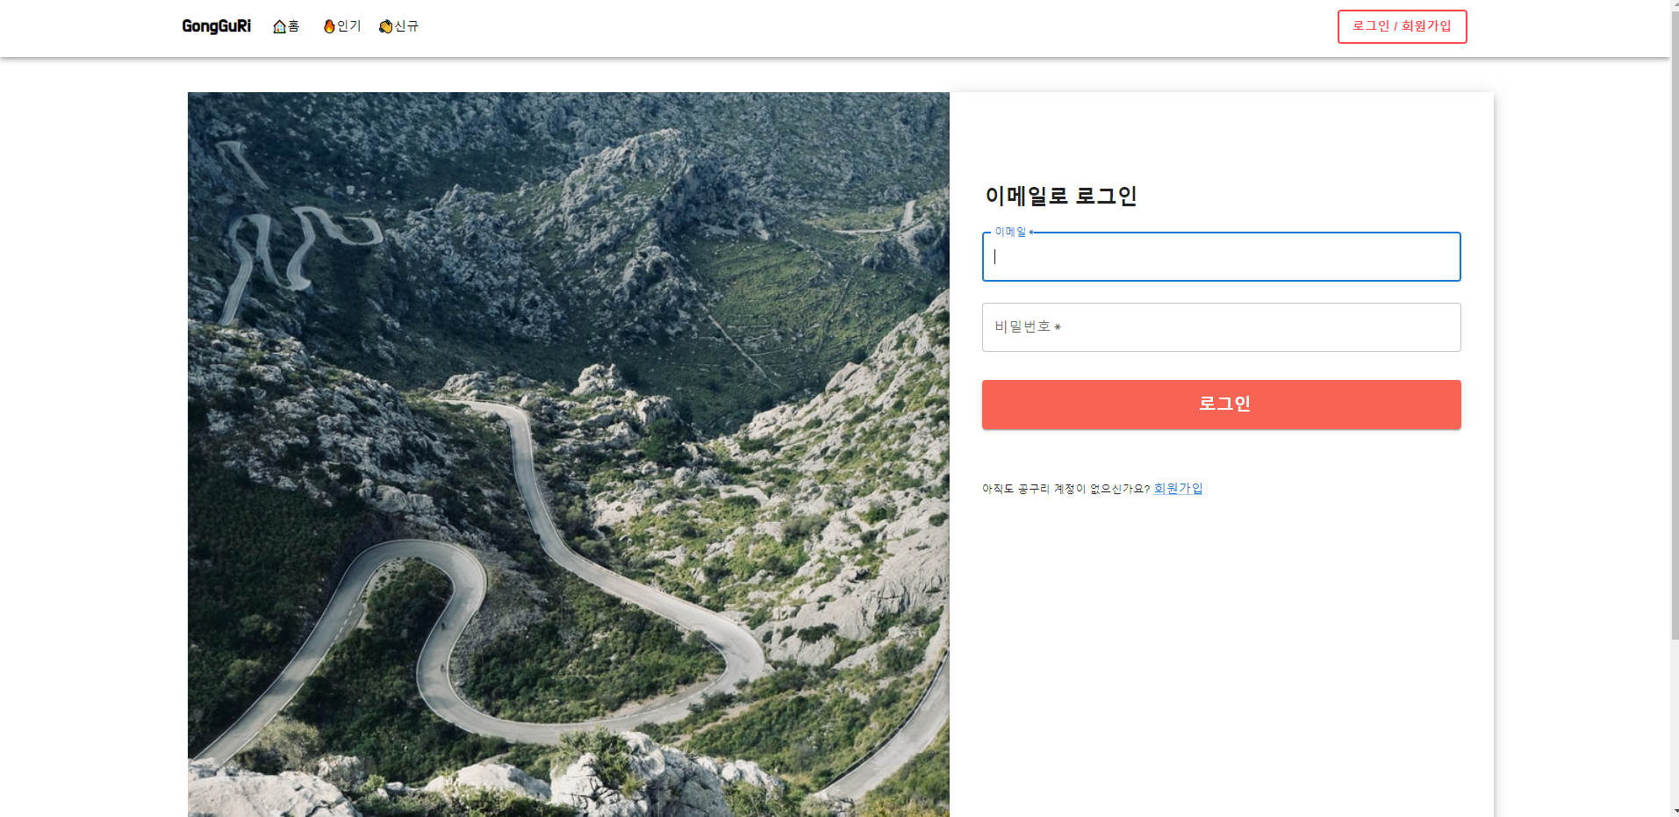Click the fire icon beside 인기
Image resolution: width=1679 pixels, height=817 pixels.
click(x=329, y=26)
